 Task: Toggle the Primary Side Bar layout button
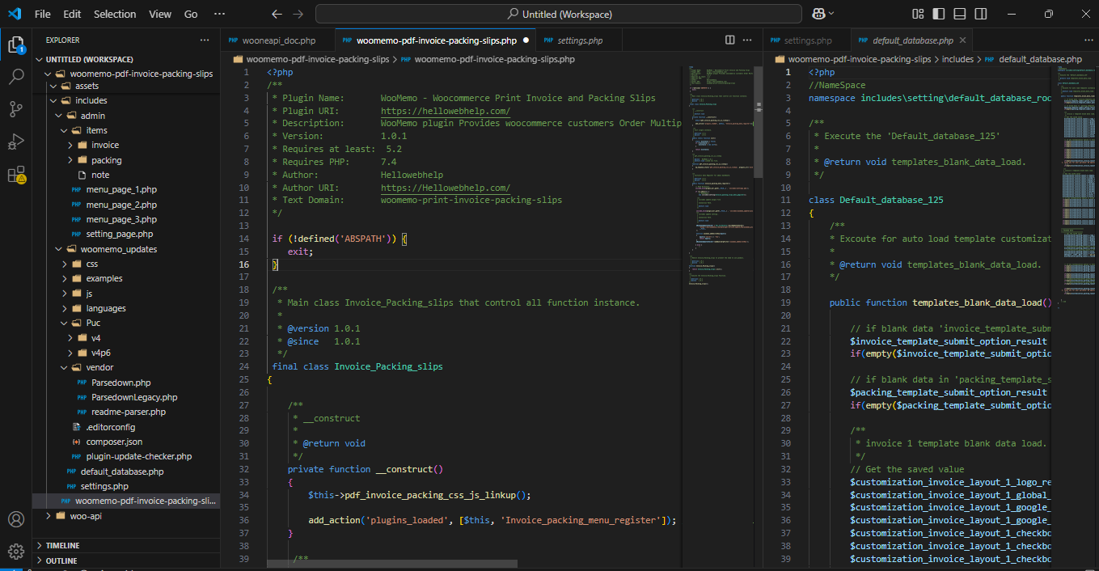(938, 14)
